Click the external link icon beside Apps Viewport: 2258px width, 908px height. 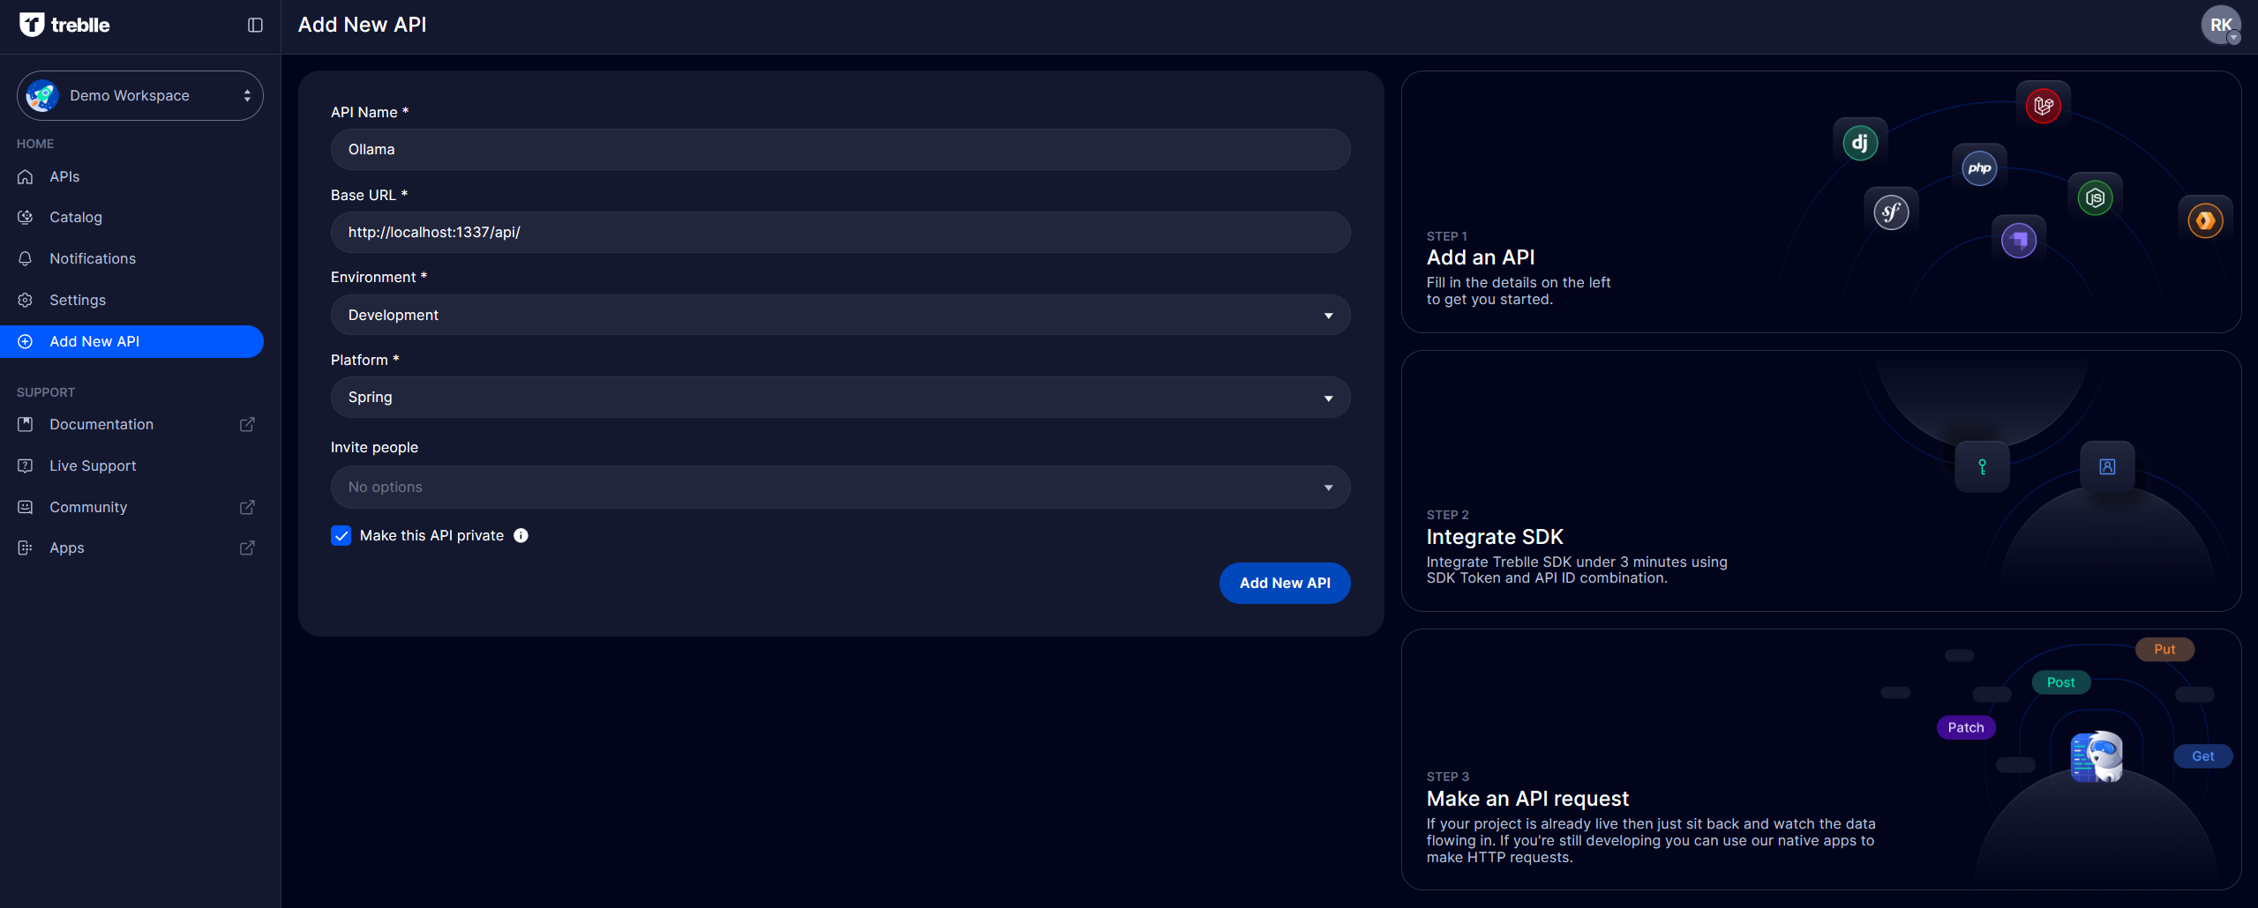pos(247,548)
